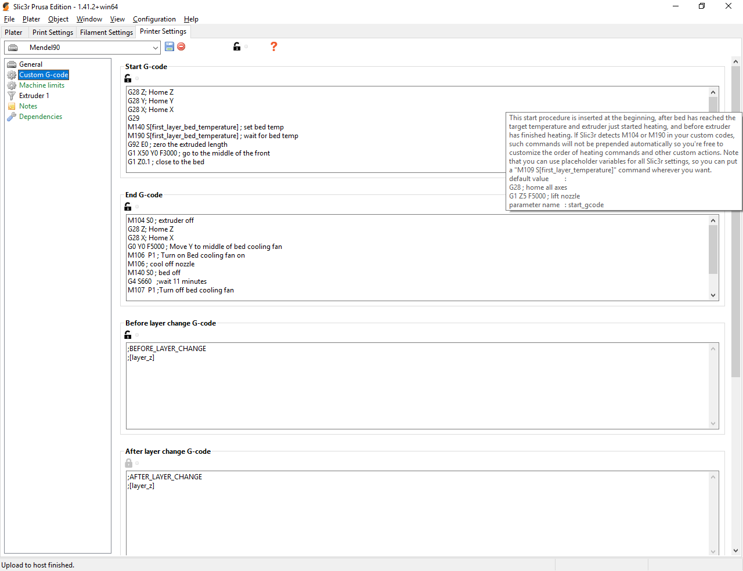
Task: Save the current printer preset
Action: pyautogui.click(x=169, y=46)
